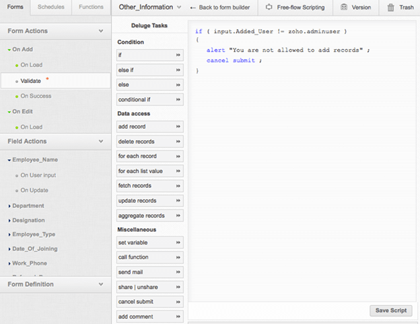
Task: Click the alert statement in script
Action: (288, 50)
